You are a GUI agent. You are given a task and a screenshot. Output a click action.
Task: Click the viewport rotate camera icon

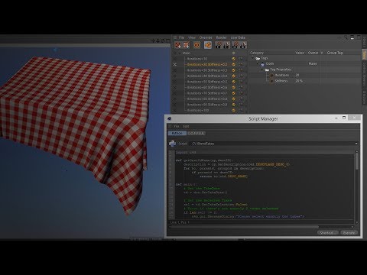tap(163, 40)
